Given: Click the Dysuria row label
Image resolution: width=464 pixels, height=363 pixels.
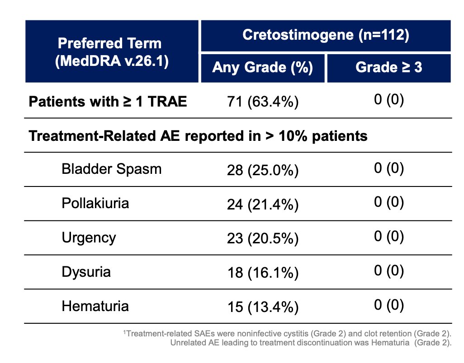Looking at the screenshot, I should coord(86,272).
